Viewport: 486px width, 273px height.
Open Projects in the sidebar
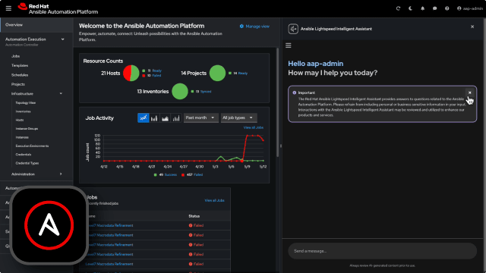click(18, 84)
